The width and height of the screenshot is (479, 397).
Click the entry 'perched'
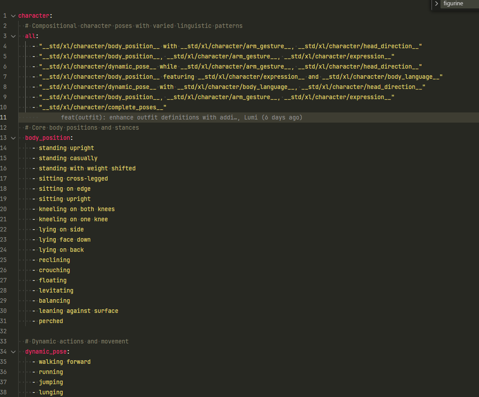51,321
